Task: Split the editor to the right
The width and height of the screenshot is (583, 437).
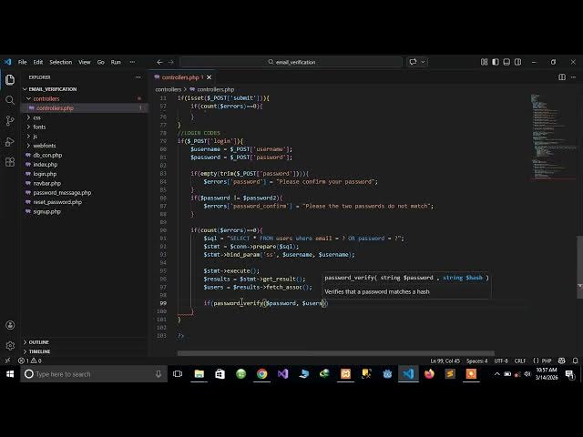Action: [562, 76]
